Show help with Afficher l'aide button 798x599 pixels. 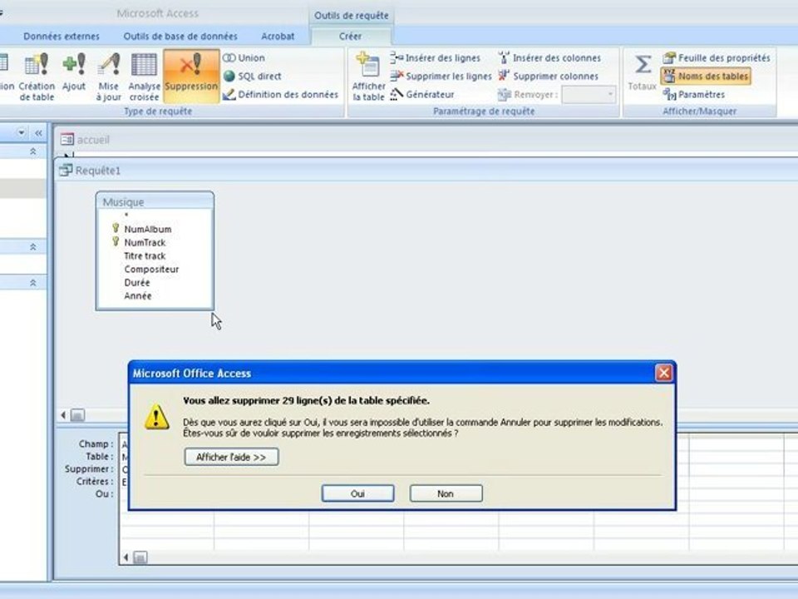pos(231,457)
